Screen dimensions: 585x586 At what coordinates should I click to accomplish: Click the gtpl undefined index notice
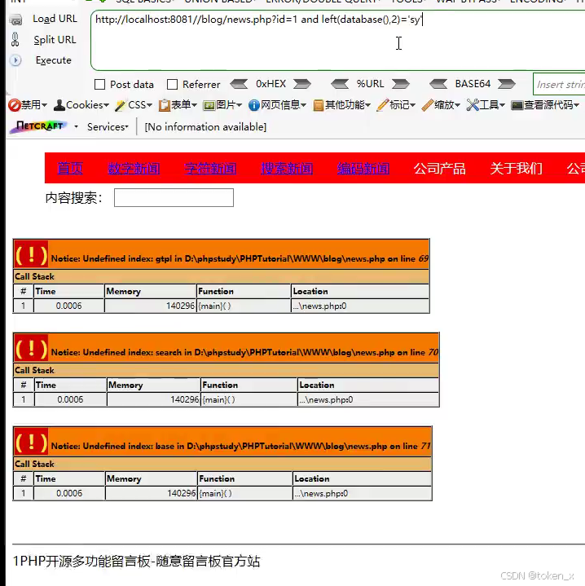[x=239, y=258]
